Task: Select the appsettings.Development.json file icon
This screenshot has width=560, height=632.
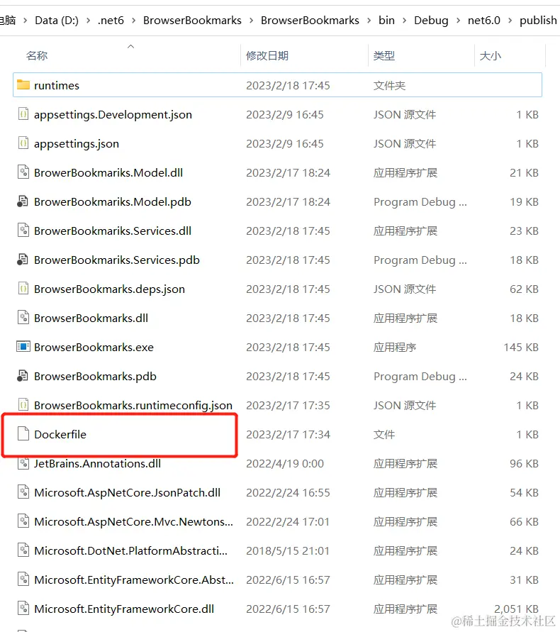Action: click(x=23, y=114)
